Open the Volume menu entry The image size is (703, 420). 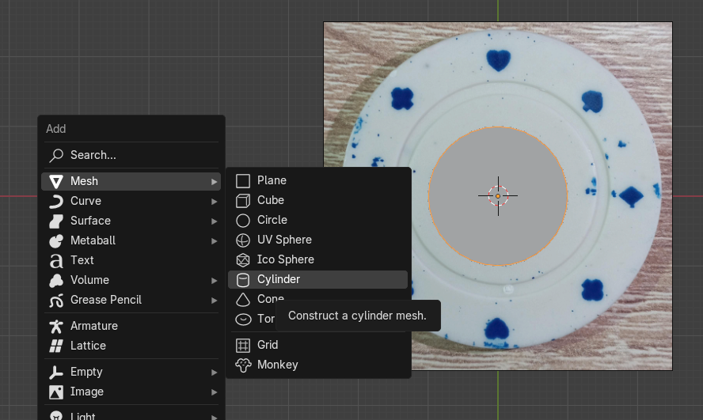click(x=89, y=280)
